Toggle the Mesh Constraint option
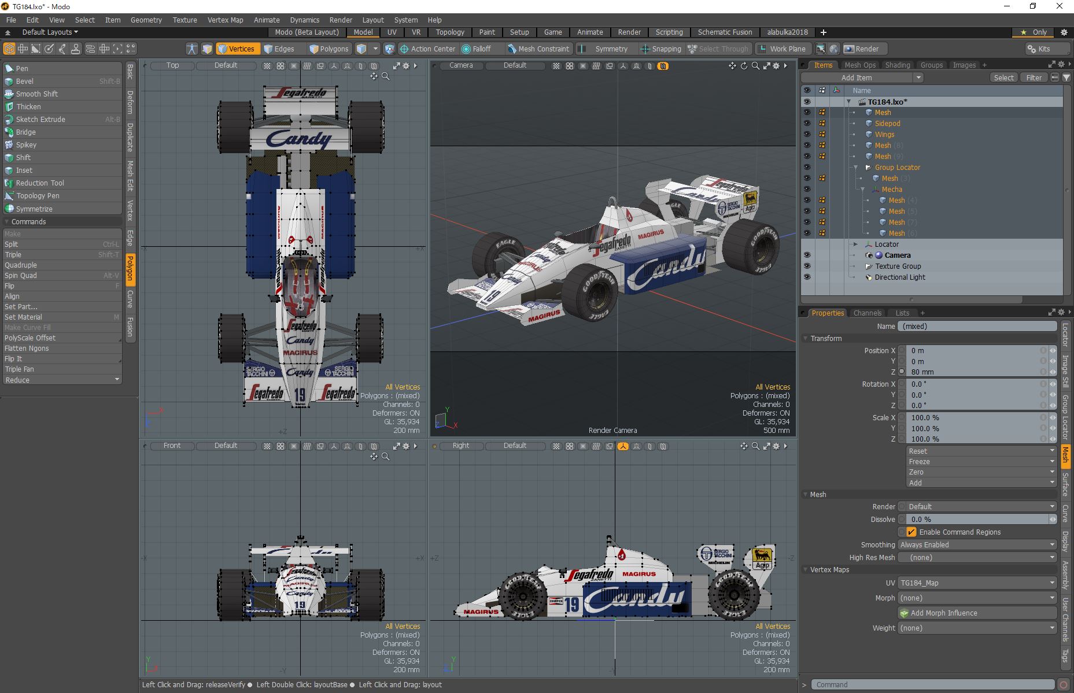The height and width of the screenshot is (693, 1074). 538,49
